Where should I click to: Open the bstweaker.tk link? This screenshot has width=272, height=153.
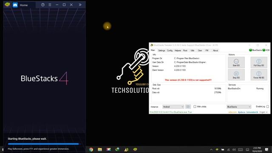pos(252,112)
